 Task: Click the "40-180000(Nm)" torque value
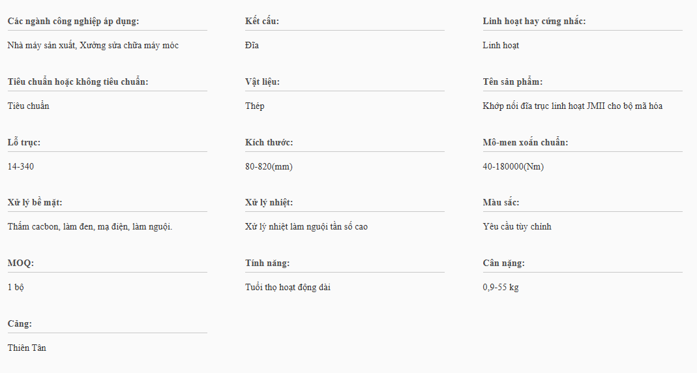pos(513,166)
